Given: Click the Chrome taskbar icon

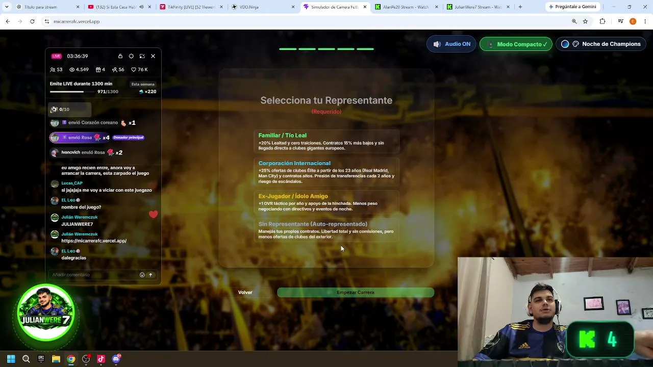Looking at the screenshot, I should [x=71, y=359].
